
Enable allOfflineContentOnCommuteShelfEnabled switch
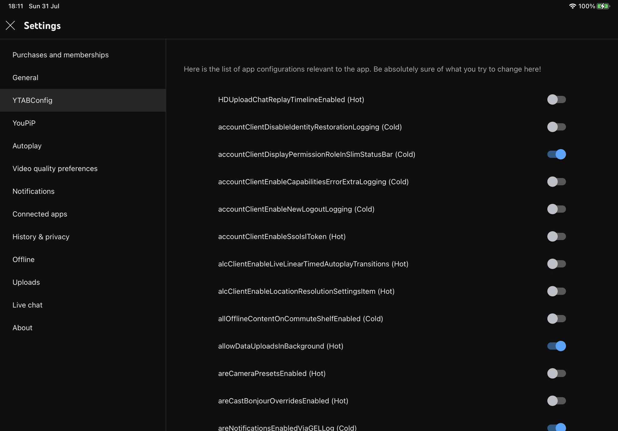(556, 319)
